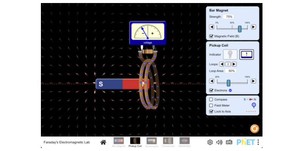Enable the Compass checkbox
303x151 pixels.
point(211,100)
